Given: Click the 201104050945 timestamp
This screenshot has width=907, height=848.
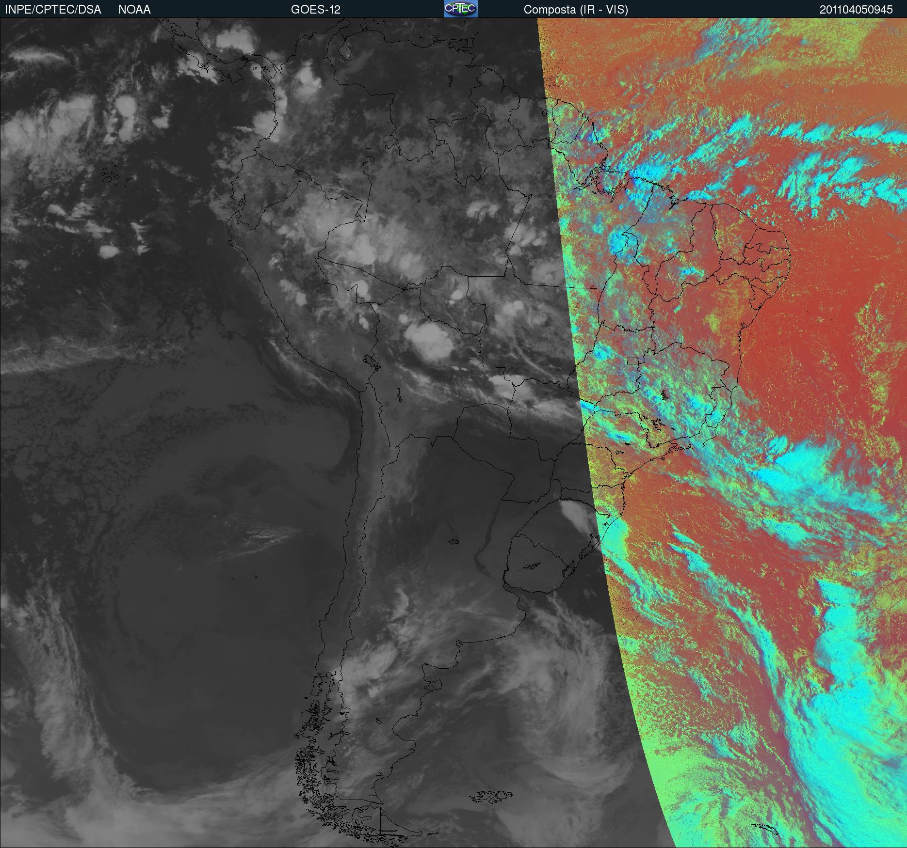Looking at the screenshot, I should [x=856, y=10].
